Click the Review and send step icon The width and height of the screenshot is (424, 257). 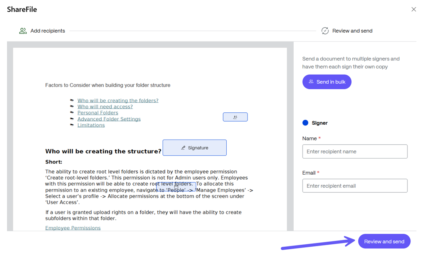coord(325,31)
